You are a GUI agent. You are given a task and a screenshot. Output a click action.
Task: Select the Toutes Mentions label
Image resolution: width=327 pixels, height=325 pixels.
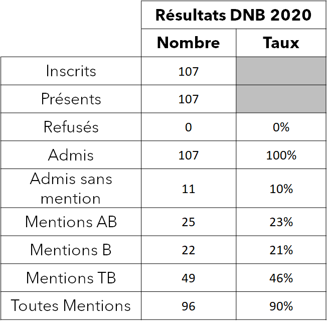(71, 305)
